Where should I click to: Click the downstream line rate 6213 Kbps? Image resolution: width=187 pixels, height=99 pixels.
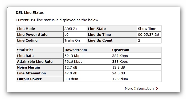73,56
